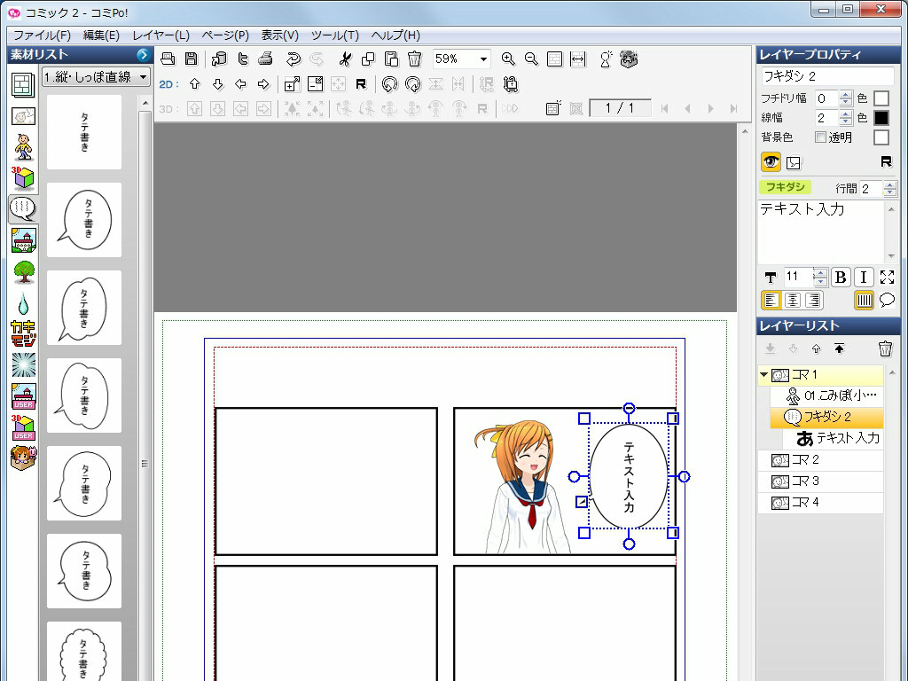Click the 2D move up arrow
The height and width of the screenshot is (681, 908).
[x=194, y=84]
